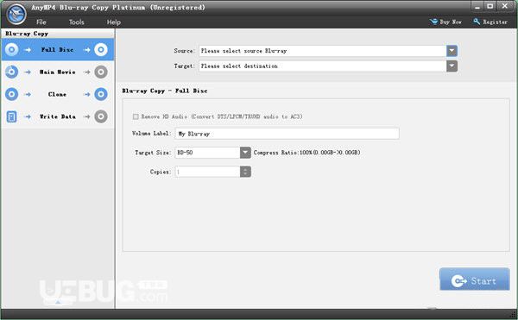The width and height of the screenshot is (518, 320).
Task: Open the Tools menu
Action: tap(76, 22)
